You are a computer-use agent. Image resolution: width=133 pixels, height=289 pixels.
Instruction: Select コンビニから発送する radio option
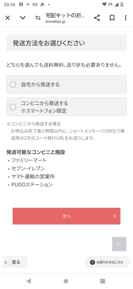pos(13,107)
